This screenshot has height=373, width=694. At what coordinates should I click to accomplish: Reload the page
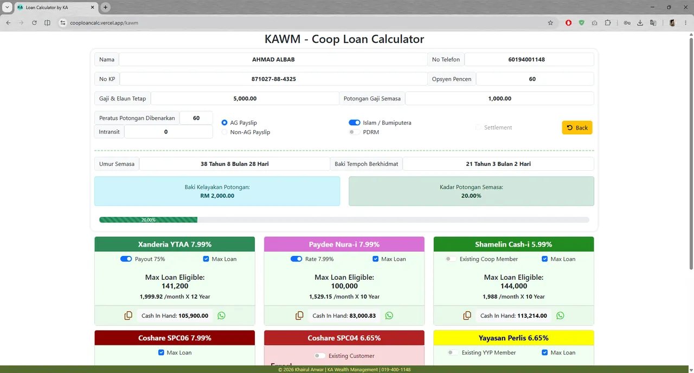[x=34, y=23]
